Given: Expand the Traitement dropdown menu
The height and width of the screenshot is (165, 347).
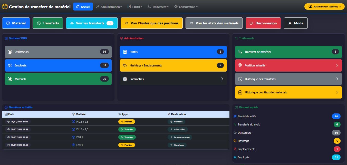Looking at the screenshot, I should [158, 7].
